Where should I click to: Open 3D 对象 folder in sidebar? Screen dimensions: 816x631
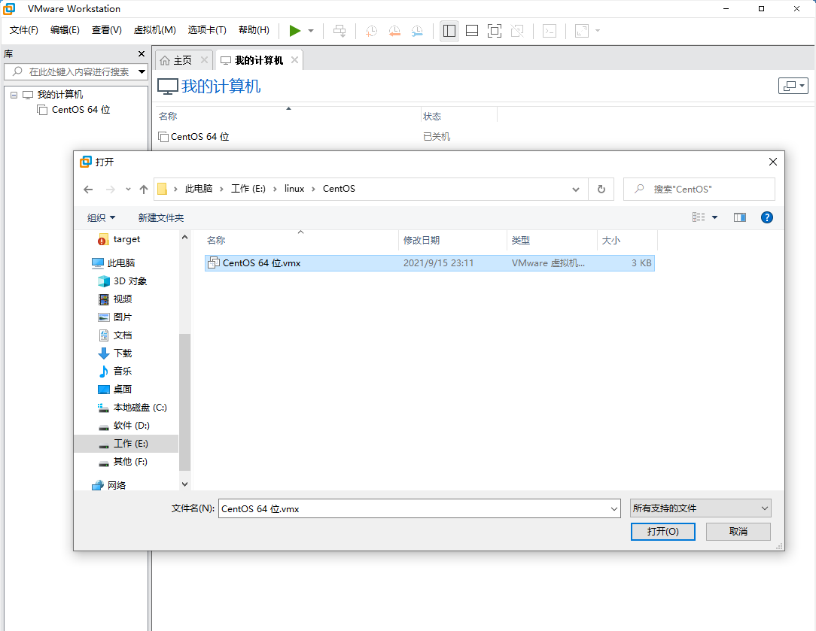point(122,281)
